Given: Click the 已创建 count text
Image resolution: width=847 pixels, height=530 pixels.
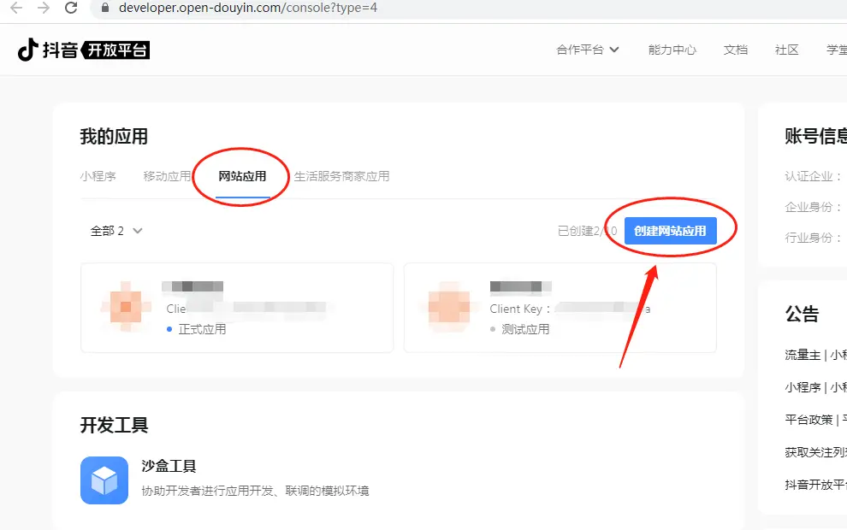Looking at the screenshot, I should point(587,231).
